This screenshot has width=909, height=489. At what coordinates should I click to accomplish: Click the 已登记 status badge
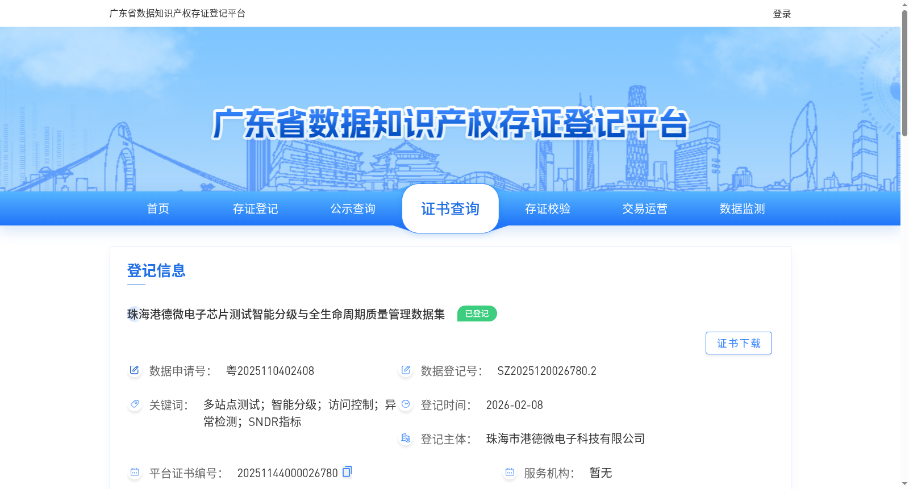pos(477,314)
